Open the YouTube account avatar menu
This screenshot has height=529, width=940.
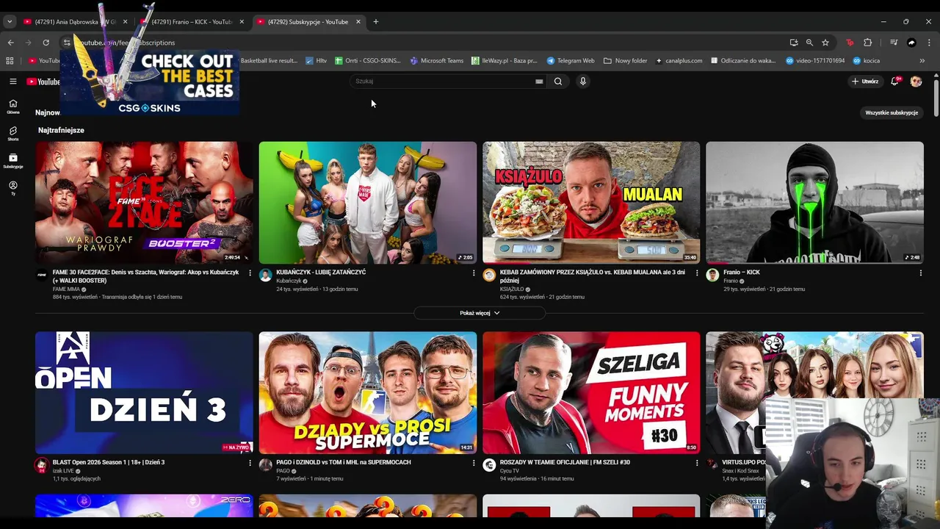coord(916,82)
